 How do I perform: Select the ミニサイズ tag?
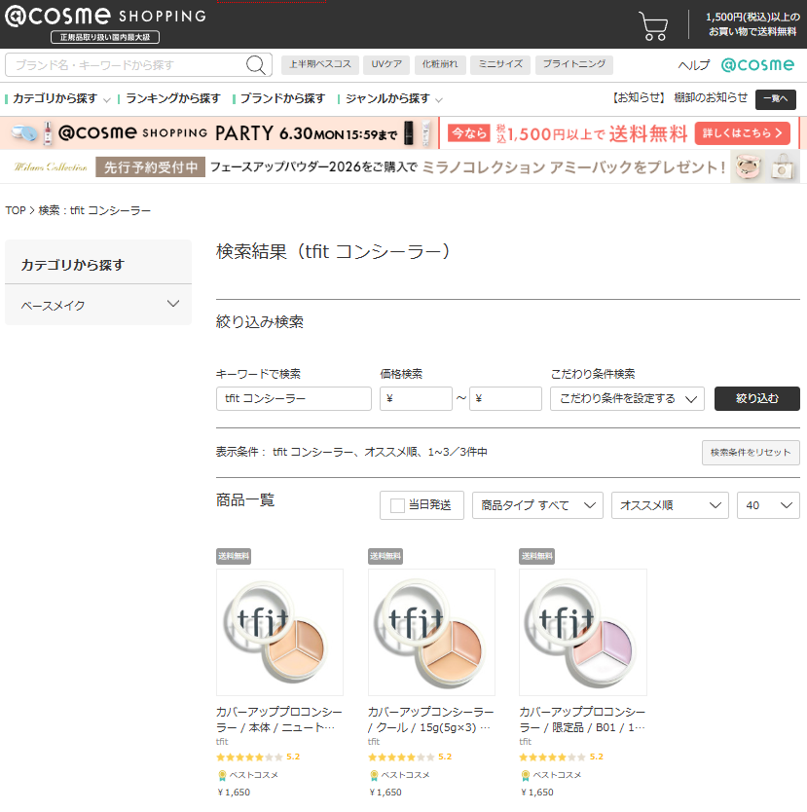500,64
